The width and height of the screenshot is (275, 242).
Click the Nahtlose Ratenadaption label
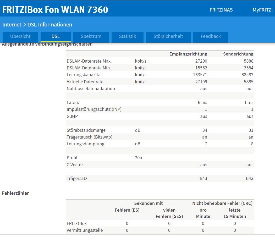(x=91, y=89)
